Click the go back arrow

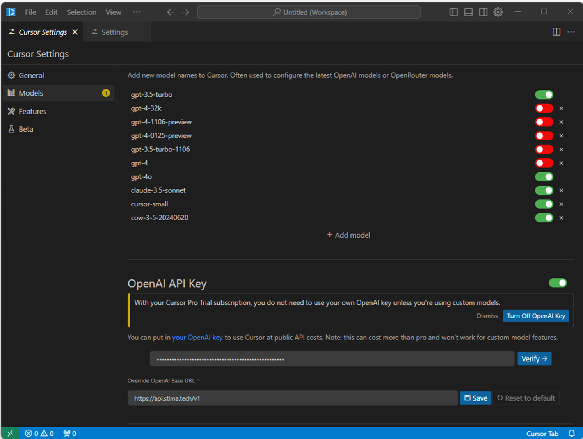point(171,12)
